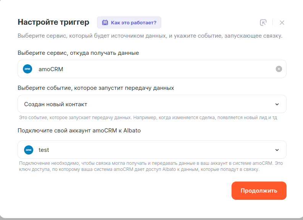
Task: Open the "Как это работает?" help link
Action: tap(133, 22)
